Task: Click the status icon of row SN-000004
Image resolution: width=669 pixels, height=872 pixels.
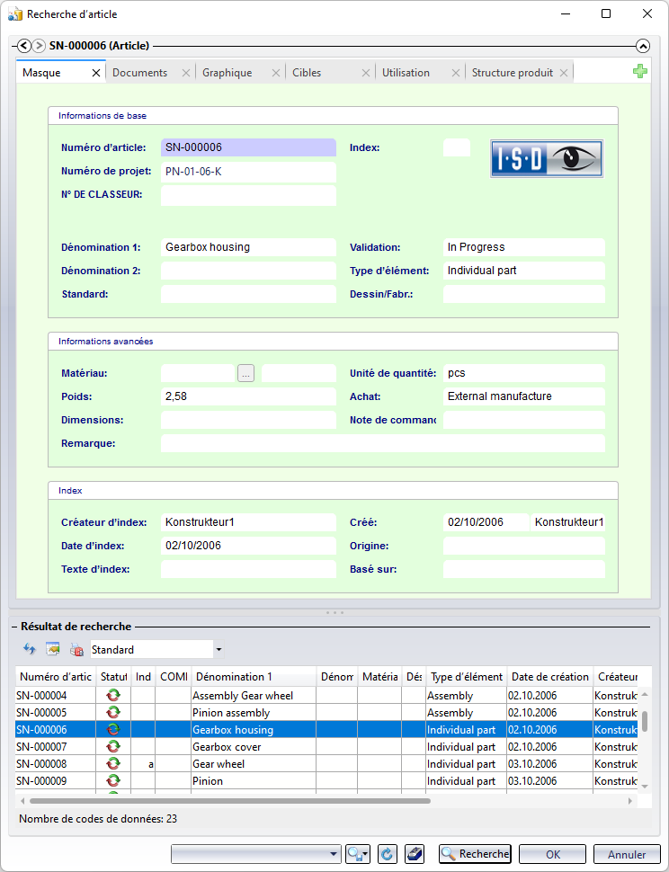Action: [113, 695]
